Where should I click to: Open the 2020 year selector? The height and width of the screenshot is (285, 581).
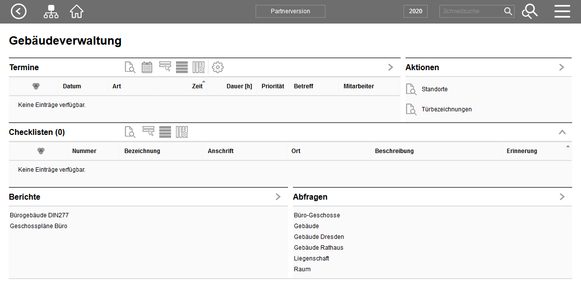415,11
